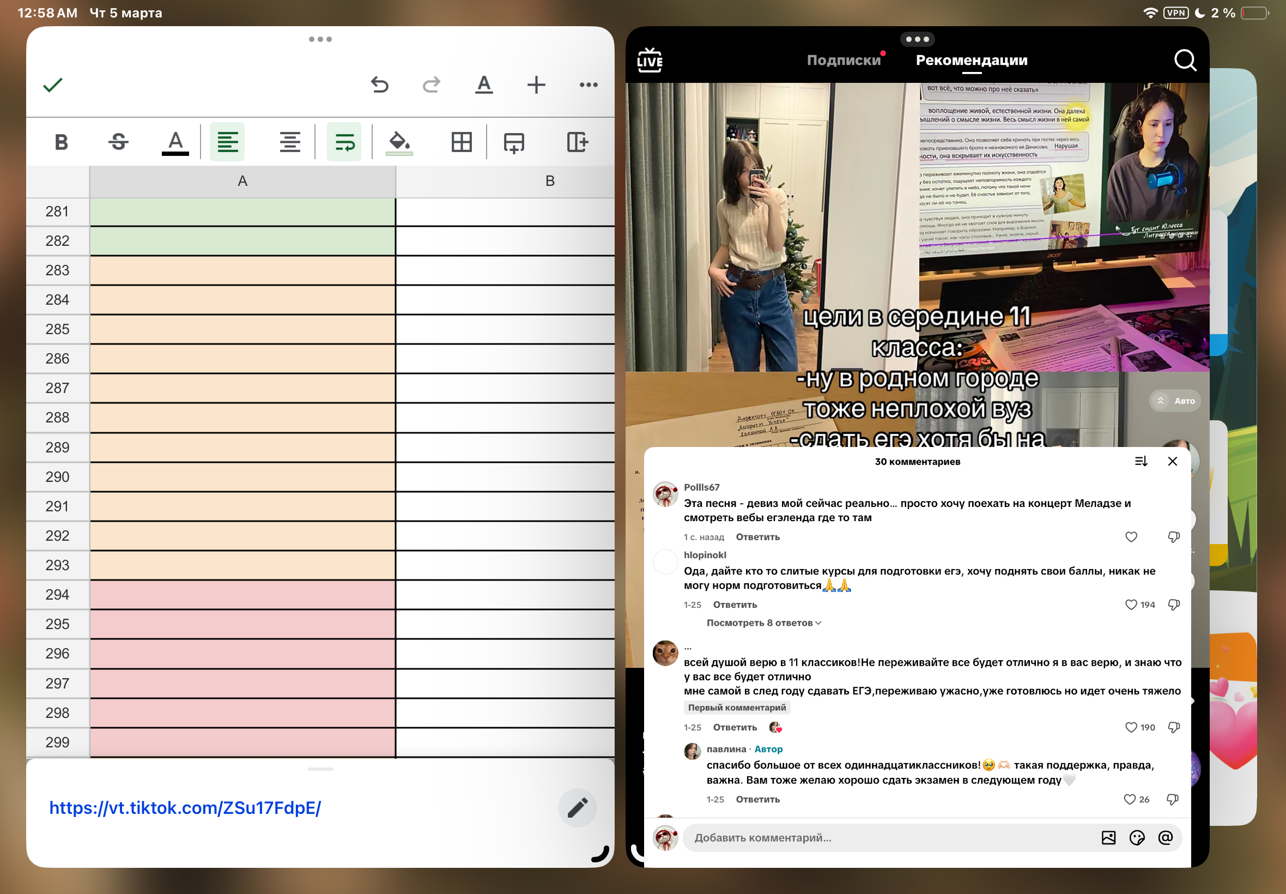The height and width of the screenshot is (894, 1286).
Task: Open the Wi-Fi status icon
Action: (x=1150, y=13)
